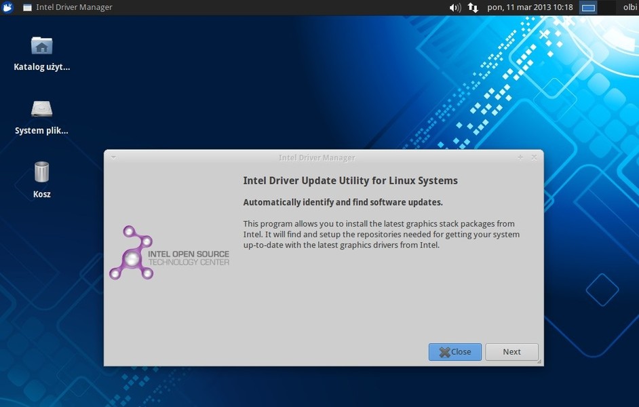Open the Xfce applications menu mouse icon

point(7,7)
